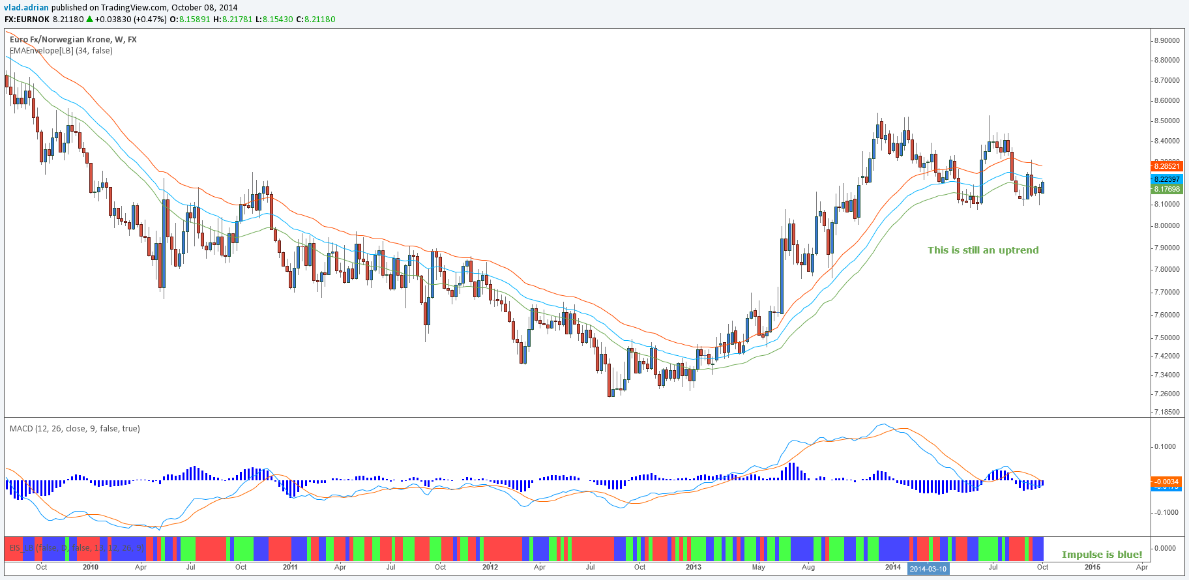Image resolution: width=1189 pixels, height=580 pixels.
Task: Click the EIS_LB indicator label
Action: pos(76,548)
